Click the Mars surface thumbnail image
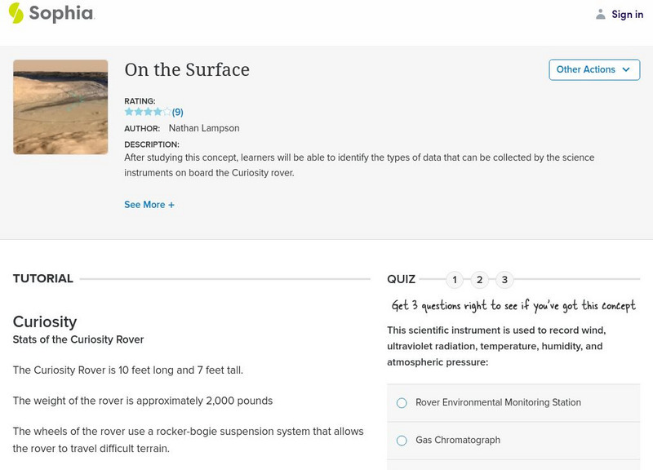 point(60,107)
